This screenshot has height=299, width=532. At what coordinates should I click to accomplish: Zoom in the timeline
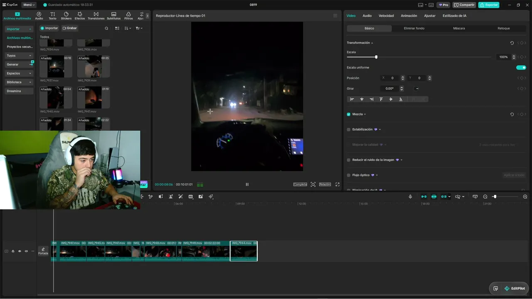525,196
